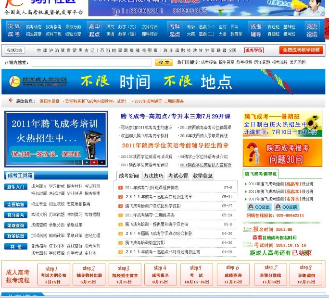Open 录取分数 in the navigation bar
The width and height of the screenshot is (329, 298).
pos(73,27)
